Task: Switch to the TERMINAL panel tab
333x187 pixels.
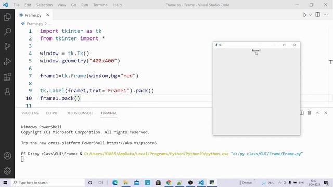Action: click(x=109, y=113)
